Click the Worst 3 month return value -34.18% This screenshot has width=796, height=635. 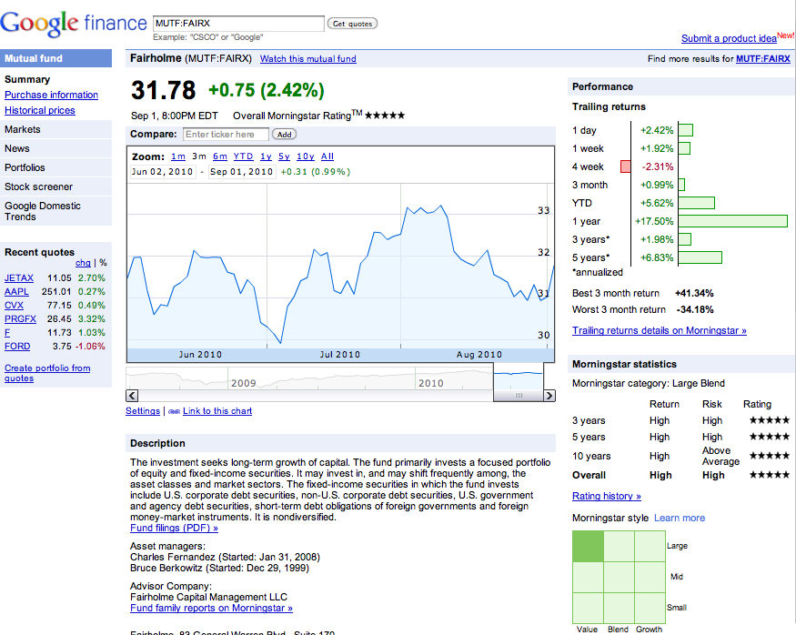click(695, 309)
